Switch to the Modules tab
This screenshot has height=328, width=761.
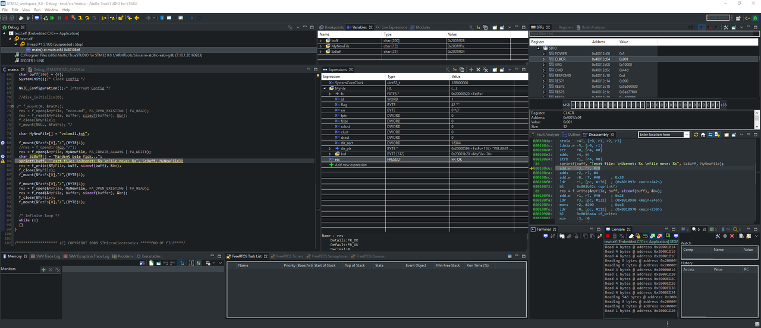pos(420,27)
